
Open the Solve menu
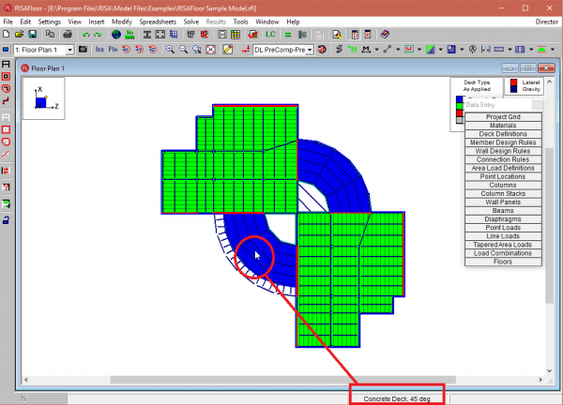pyautogui.click(x=190, y=20)
